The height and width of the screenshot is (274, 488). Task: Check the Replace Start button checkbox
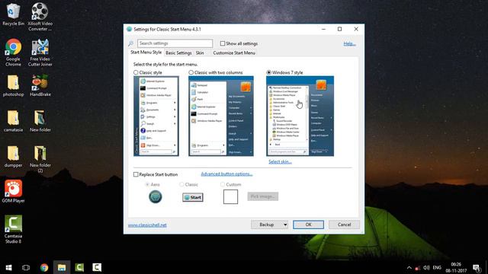[136, 174]
